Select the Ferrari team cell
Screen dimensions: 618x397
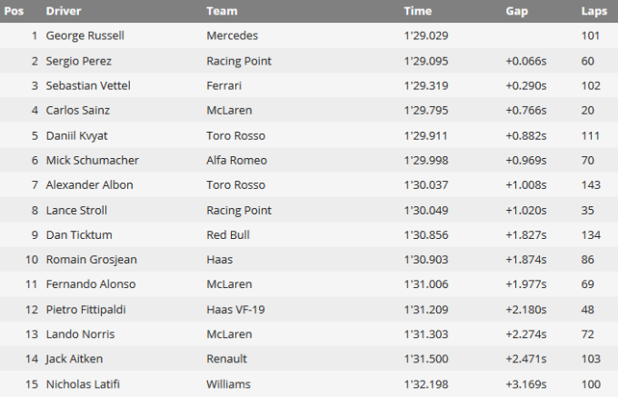click(x=224, y=85)
